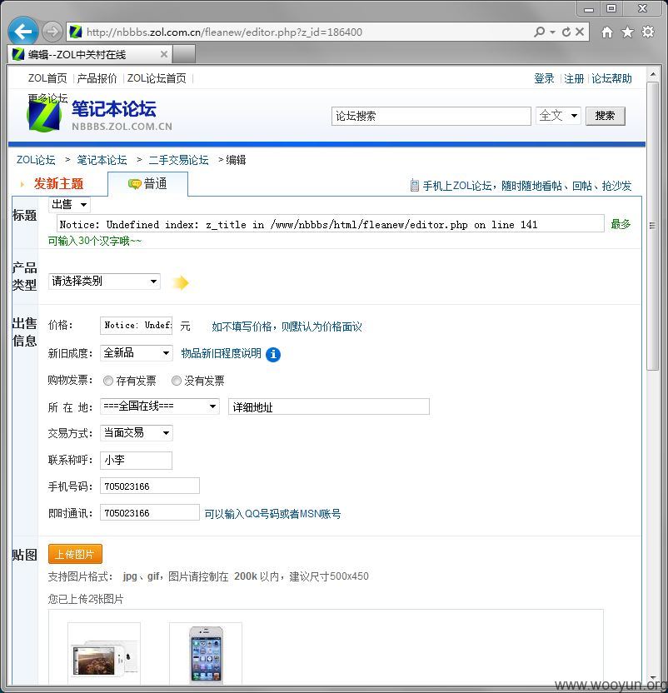Open a new blank browser tab

point(183,54)
